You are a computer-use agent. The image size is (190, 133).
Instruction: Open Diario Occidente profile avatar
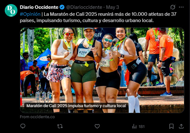pos(11,10)
